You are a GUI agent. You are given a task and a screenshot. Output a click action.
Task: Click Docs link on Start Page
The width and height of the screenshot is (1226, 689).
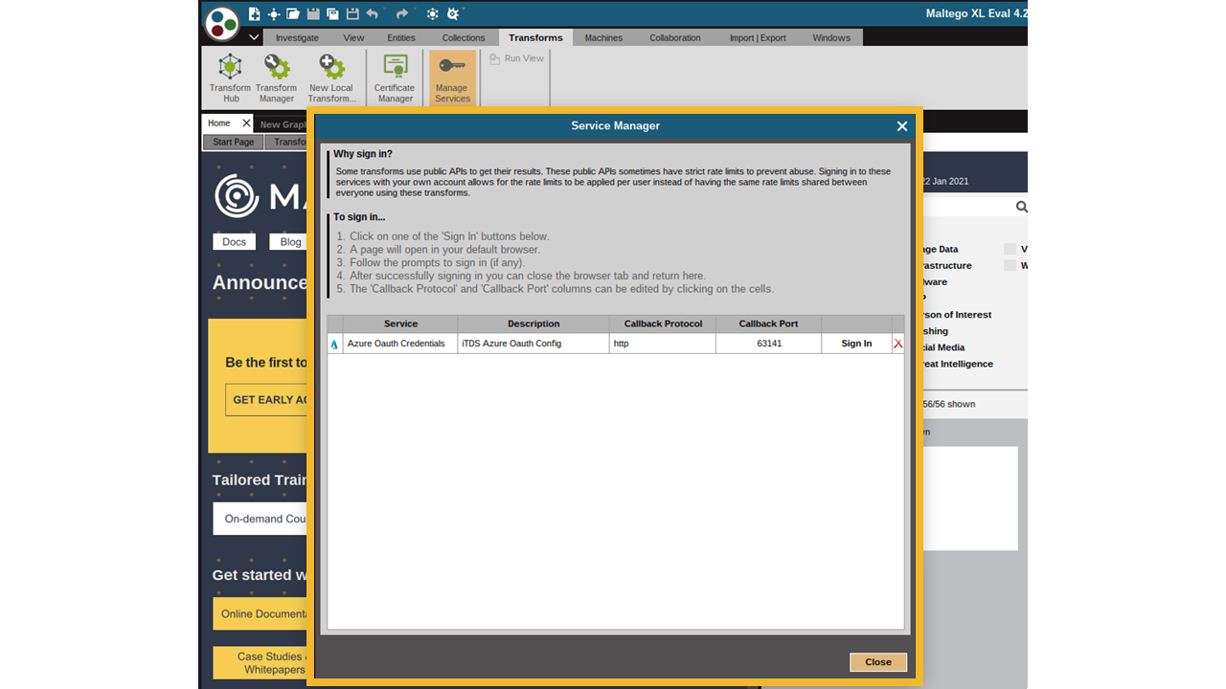point(234,242)
